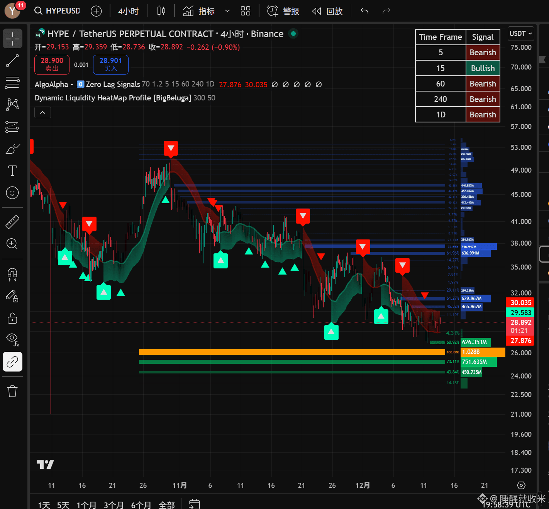Click the Bearish signal cell for 1D
The image size is (549, 509).
click(x=483, y=115)
